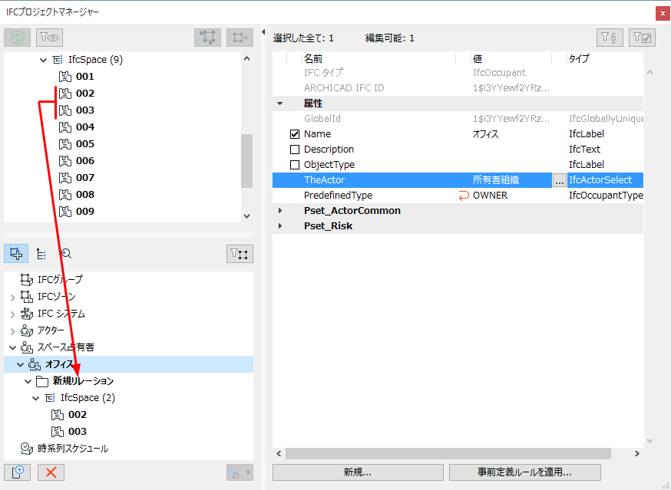
Task: Collapse the スペース占有者 node
Action: coord(13,347)
